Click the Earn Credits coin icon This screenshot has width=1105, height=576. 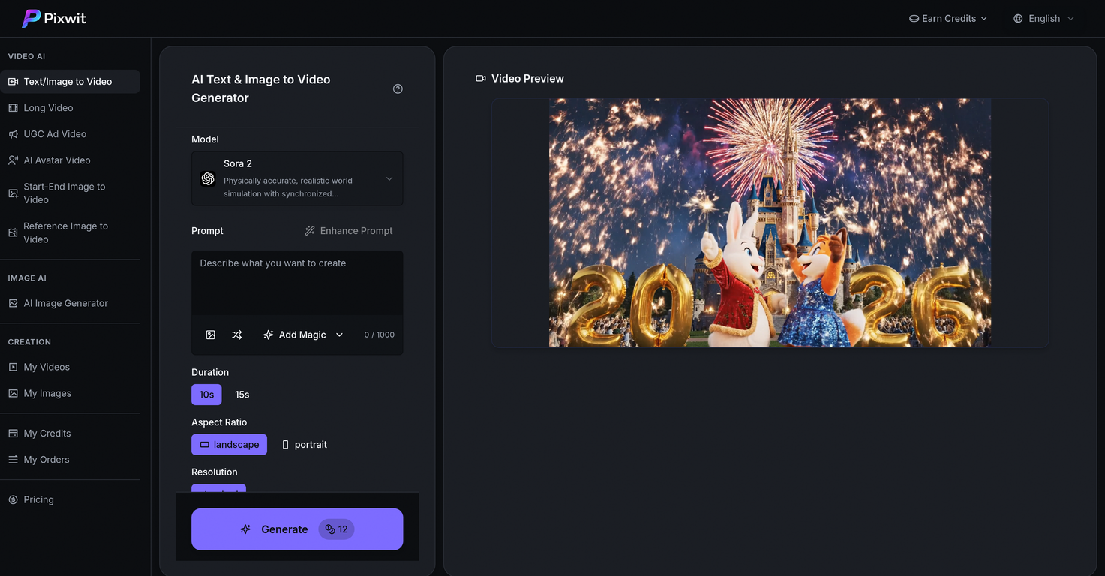914,19
